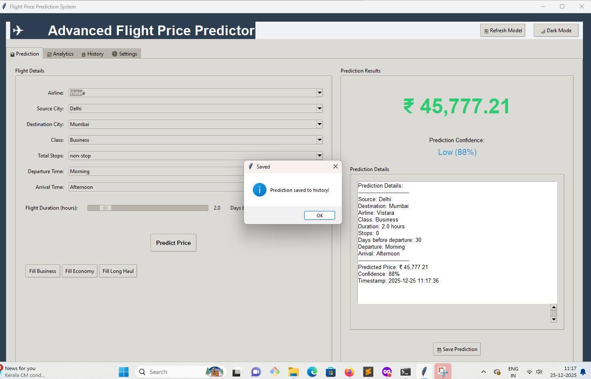This screenshot has width=591, height=379.
Task: Expand the Class dropdown arrow
Action: pos(319,140)
